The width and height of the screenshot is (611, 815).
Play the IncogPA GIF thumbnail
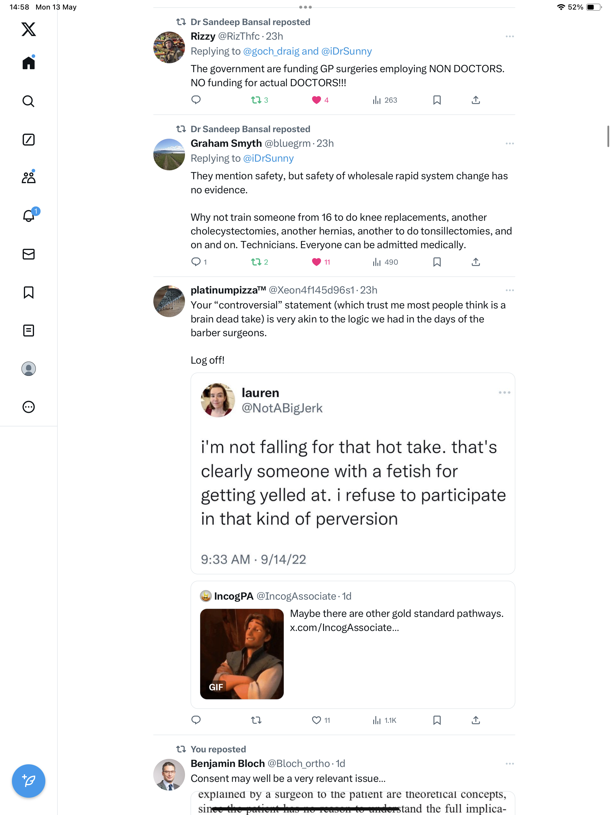click(x=242, y=654)
